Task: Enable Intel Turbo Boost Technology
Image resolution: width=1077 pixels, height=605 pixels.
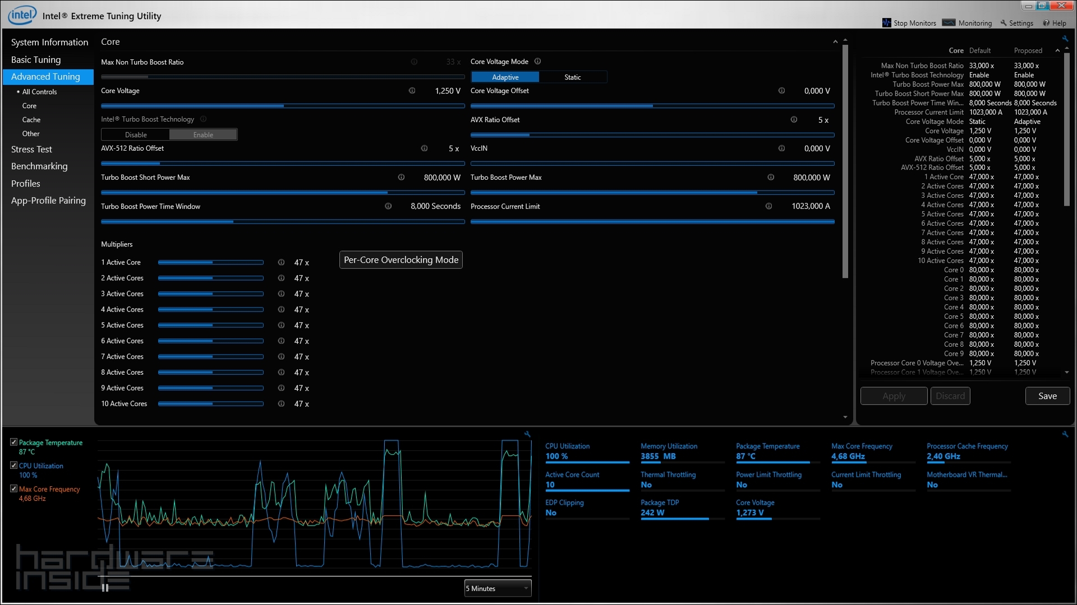Action: 203,134
